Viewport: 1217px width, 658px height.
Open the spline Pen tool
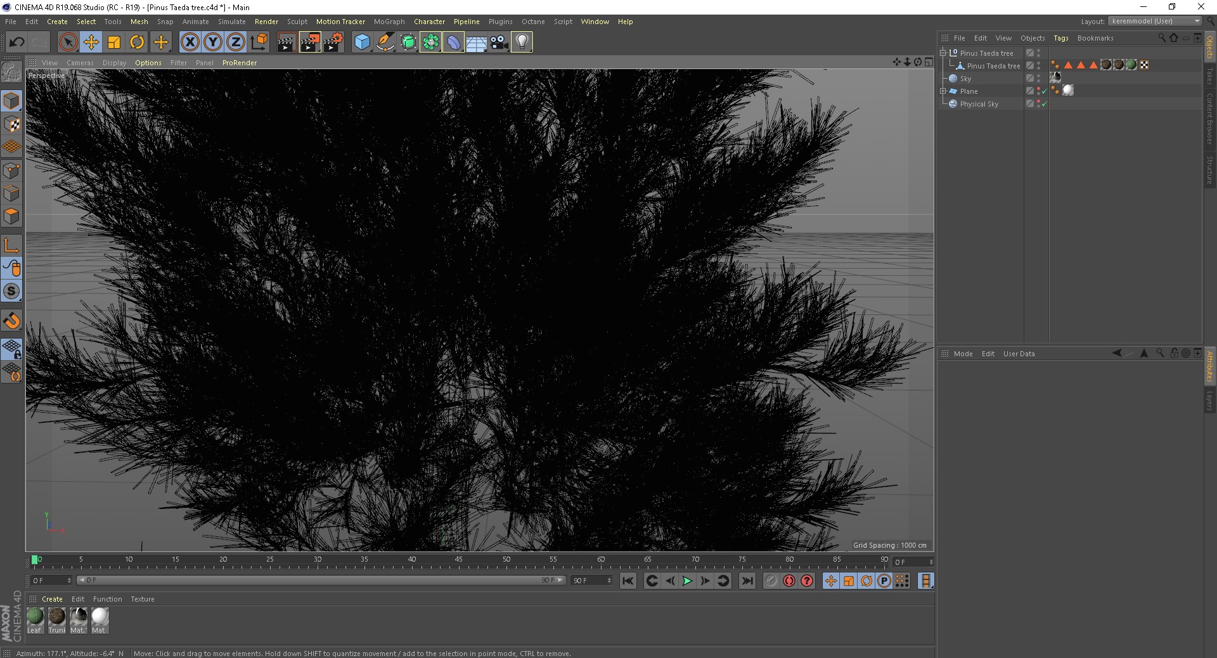[x=385, y=42]
